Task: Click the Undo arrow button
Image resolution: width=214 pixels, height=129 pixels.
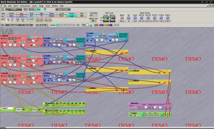Action: [91, 15]
